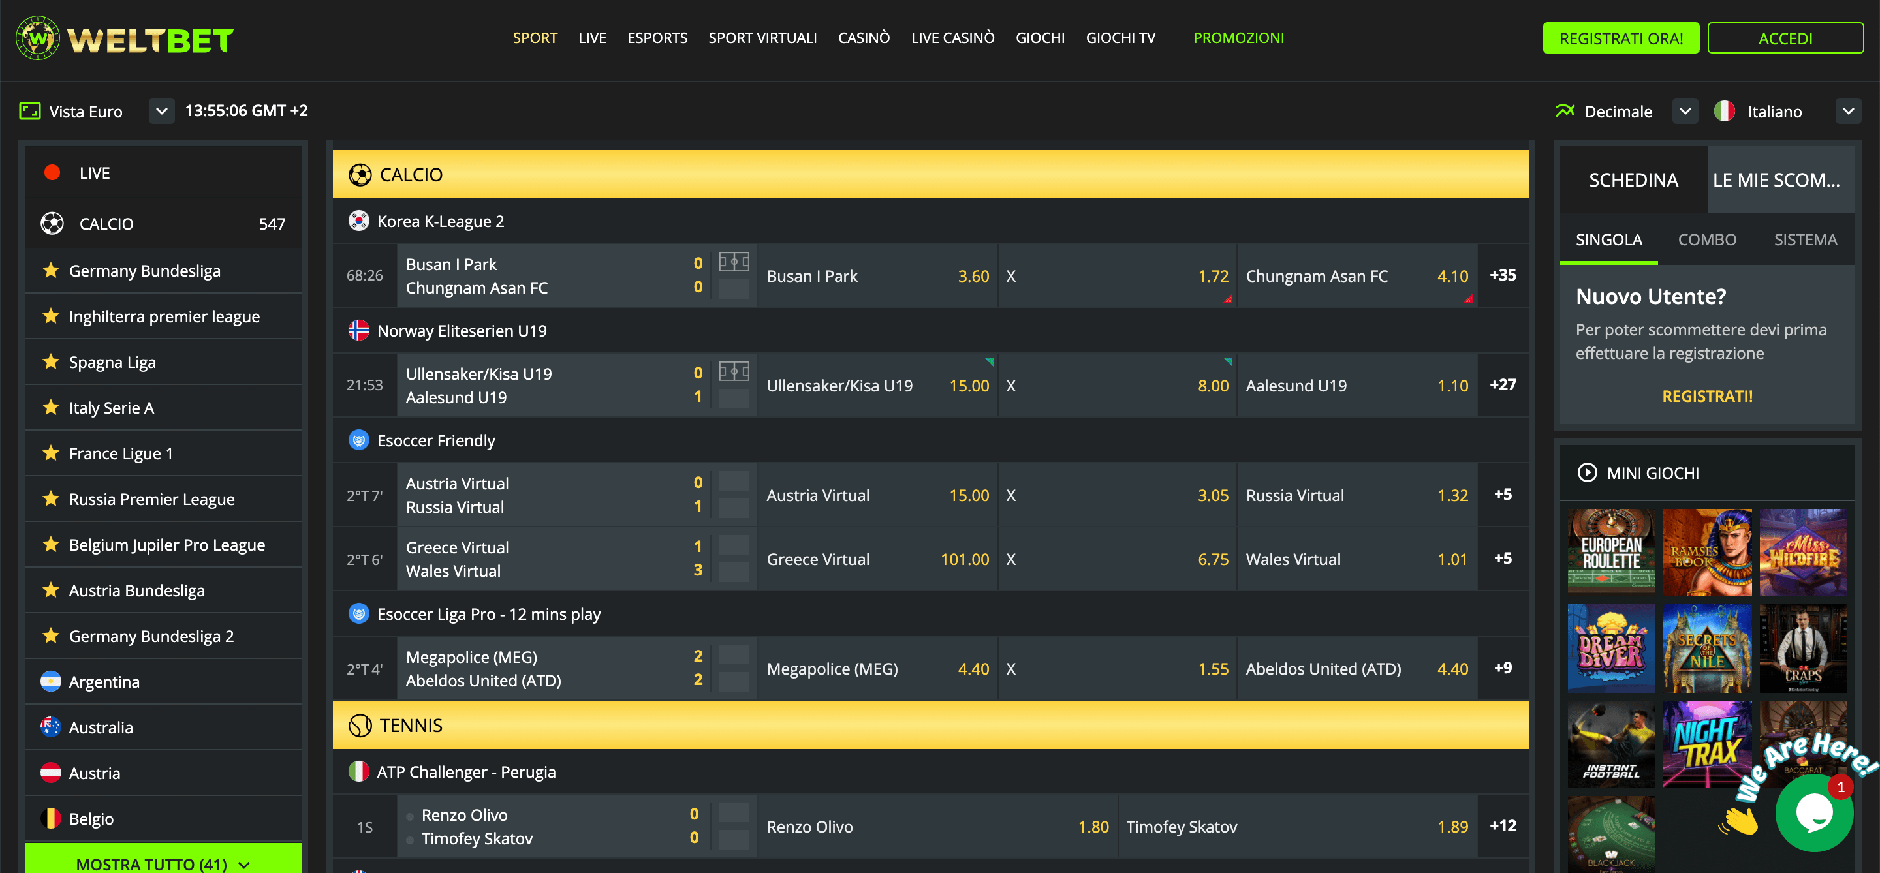Toggle the favorite star for France Ligue 1

coord(50,453)
